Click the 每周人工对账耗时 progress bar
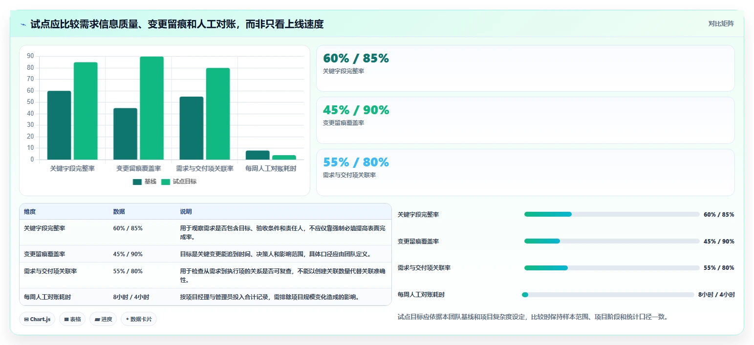Image resolution: width=754 pixels, height=345 pixels. coord(608,295)
